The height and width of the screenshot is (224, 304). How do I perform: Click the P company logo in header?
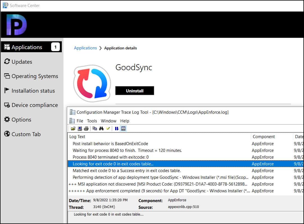17,25
